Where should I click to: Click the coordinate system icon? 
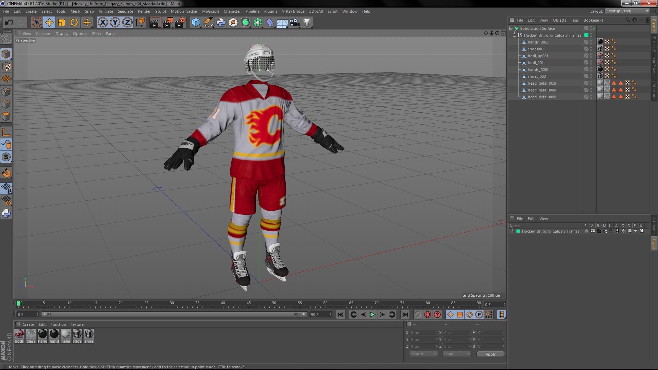point(140,23)
